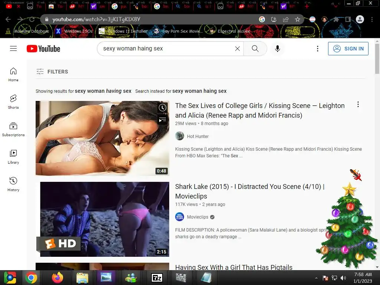Screen dimensions: 380x285
Task: Open Chrome's three-dot main menu
Action: (x=372, y=19)
